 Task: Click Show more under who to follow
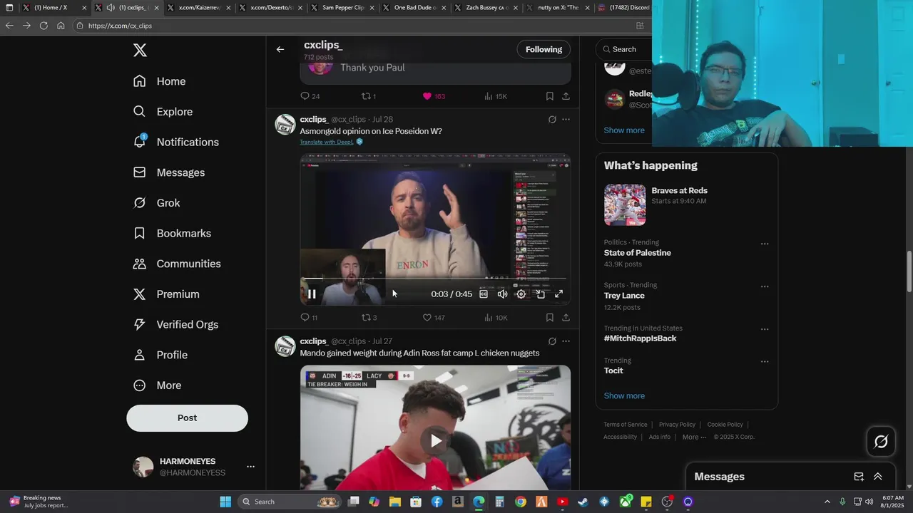[624, 130]
